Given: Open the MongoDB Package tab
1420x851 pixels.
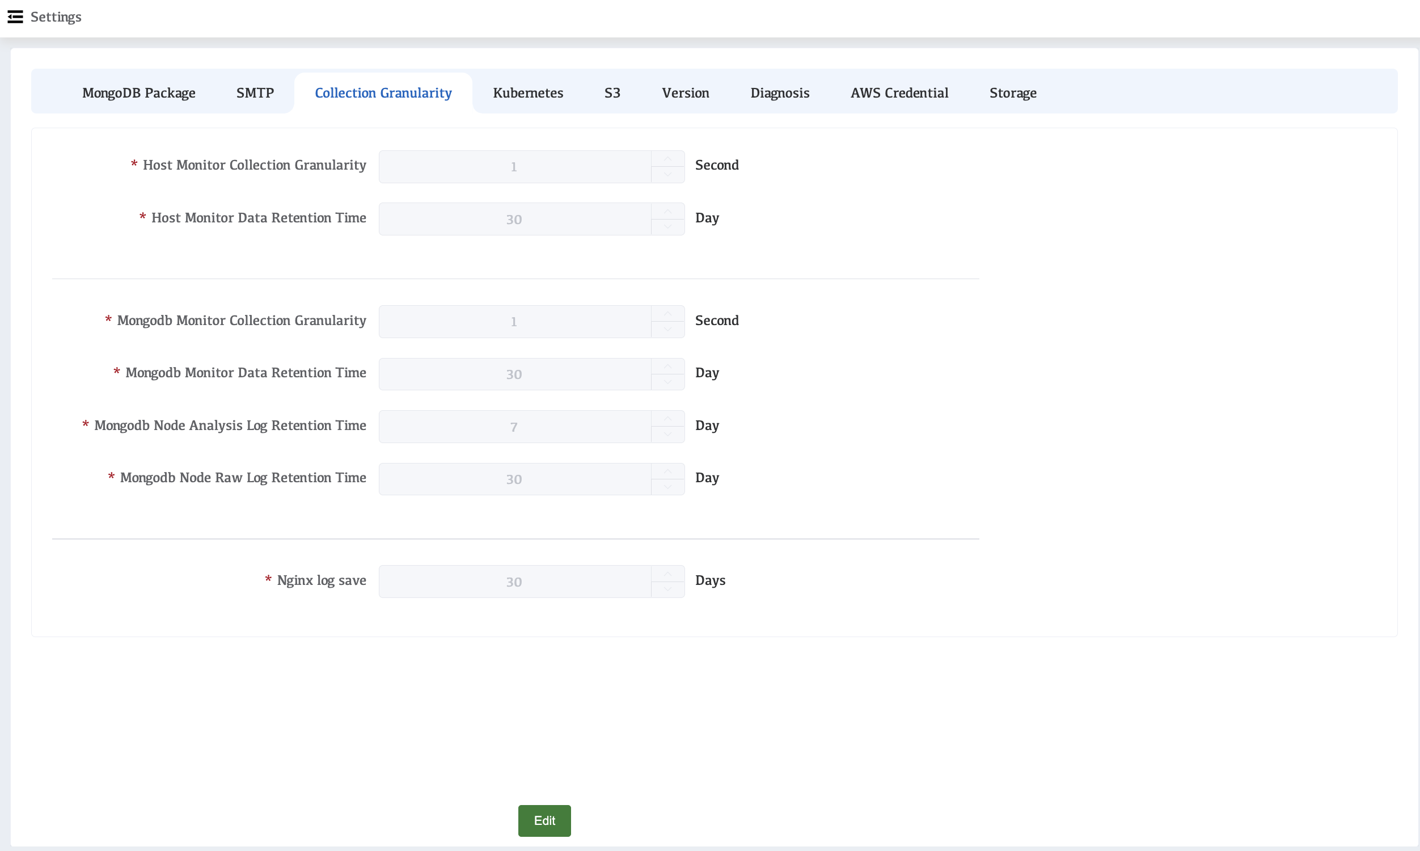Looking at the screenshot, I should coord(139,93).
